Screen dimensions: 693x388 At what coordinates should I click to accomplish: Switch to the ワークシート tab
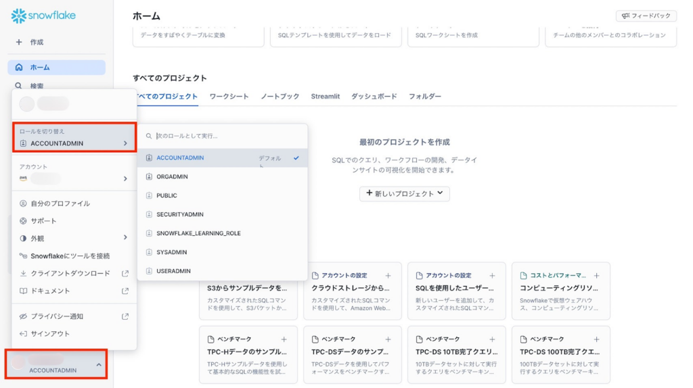(x=229, y=97)
